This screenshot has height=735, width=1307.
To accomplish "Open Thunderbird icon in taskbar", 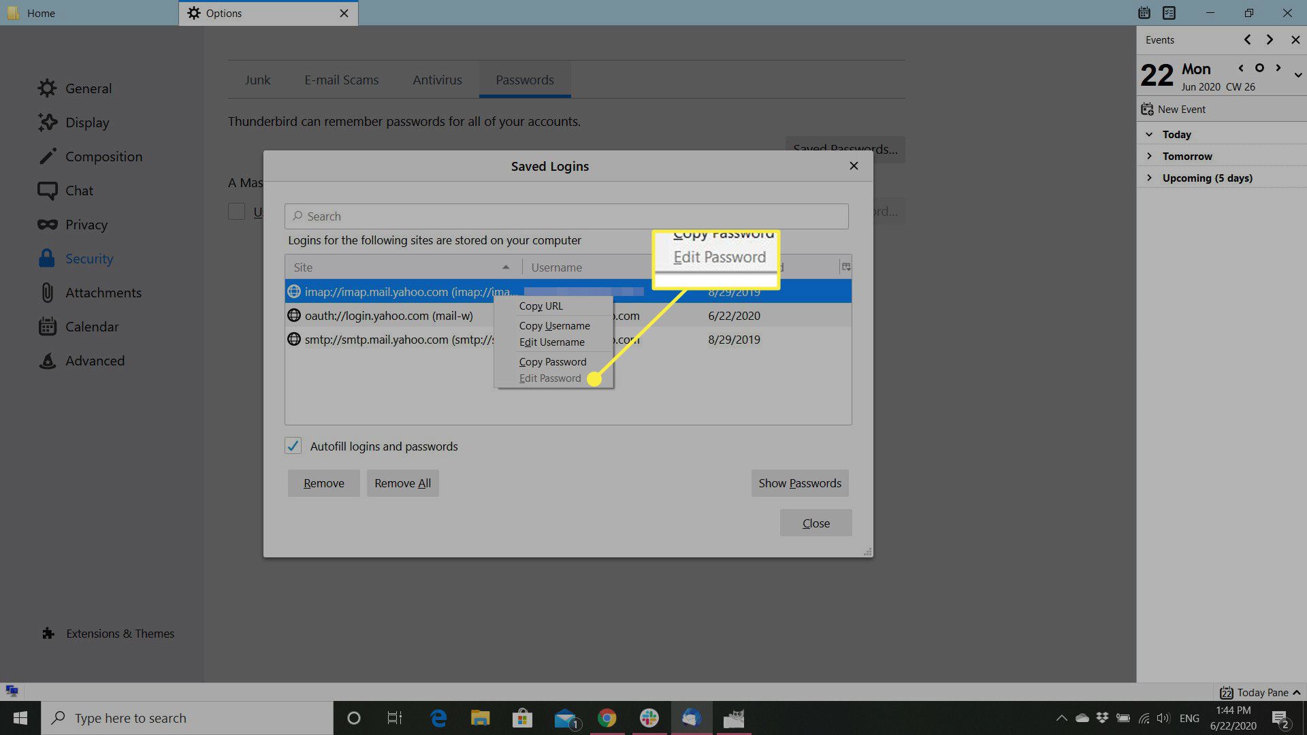I will coord(691,718).
